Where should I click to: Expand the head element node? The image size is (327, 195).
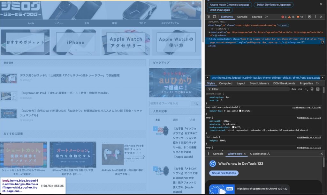click(209, 32)
